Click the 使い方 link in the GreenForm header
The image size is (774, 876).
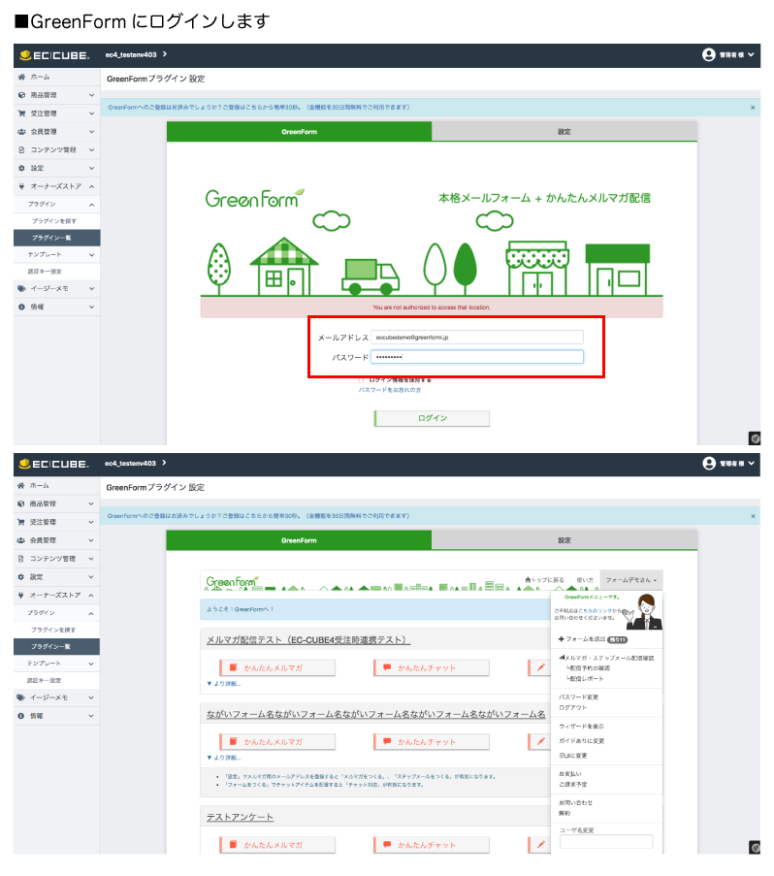585,580
